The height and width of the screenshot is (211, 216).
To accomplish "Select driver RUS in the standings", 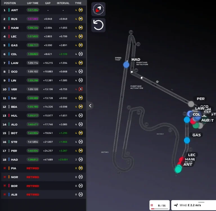I will pos(43,19).
